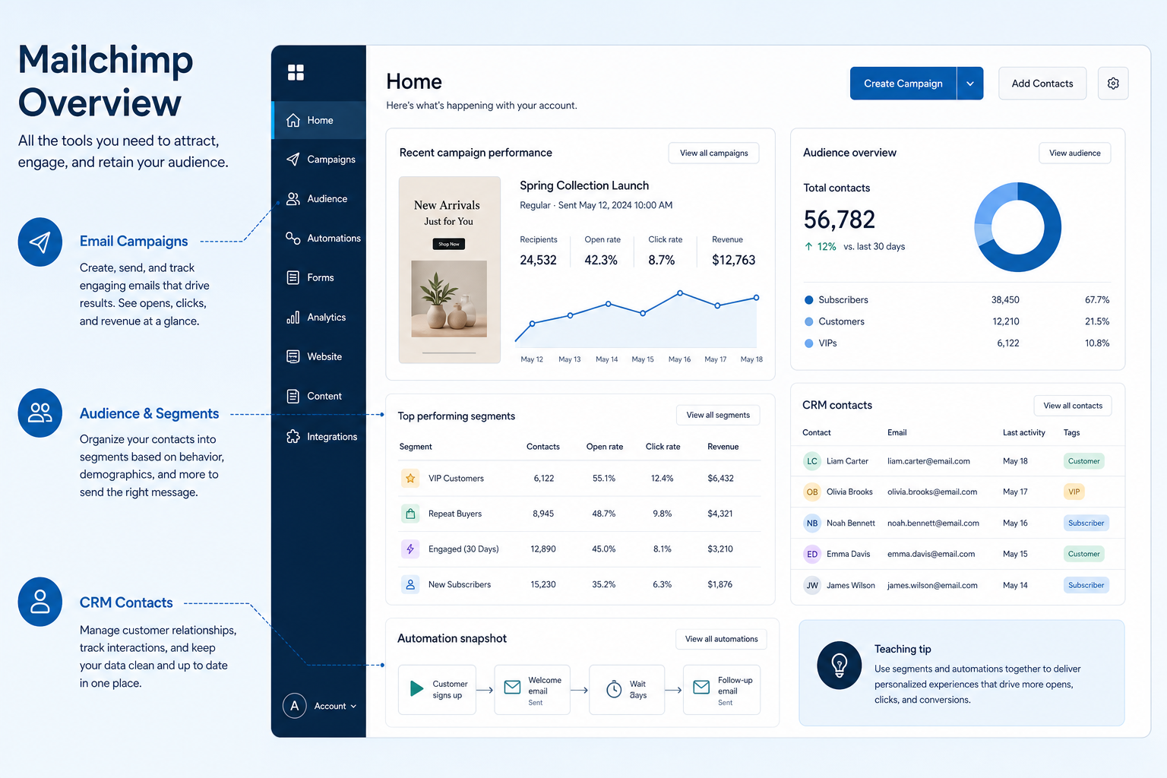
Task: Click the Teaching tip lightbulb icon
Action: point(840,666)
